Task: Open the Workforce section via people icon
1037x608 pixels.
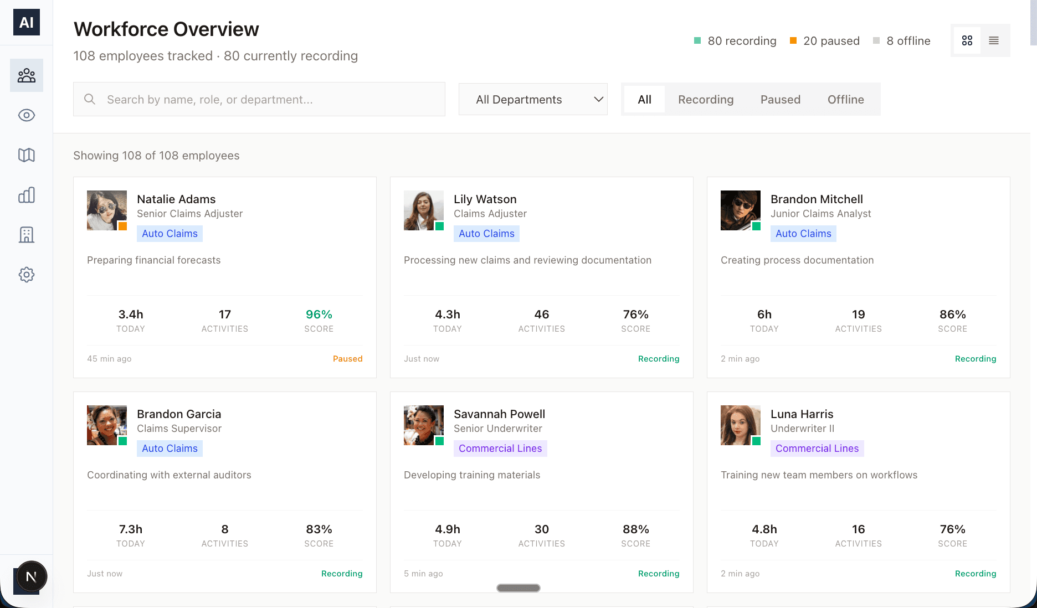Action: [x=26, y=75]
